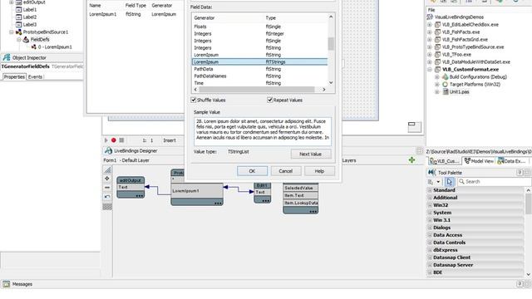The width and height of the screenshot is (532, 299).
Task: Click the form designer thumbnail icon
Action: pyautogui.click(x=414, y=127)
